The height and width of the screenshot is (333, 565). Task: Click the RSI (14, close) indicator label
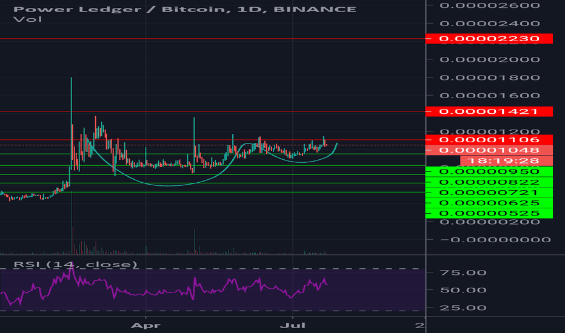click(76, 265)
